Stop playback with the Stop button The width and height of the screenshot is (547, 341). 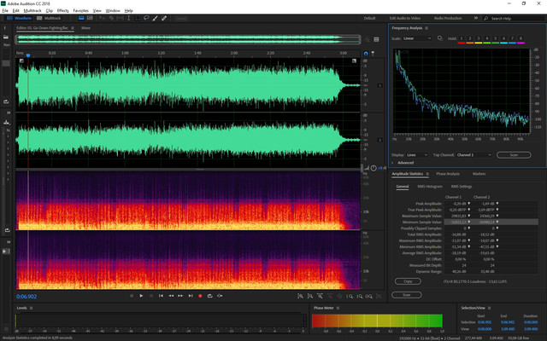click(x=132, y=296)
